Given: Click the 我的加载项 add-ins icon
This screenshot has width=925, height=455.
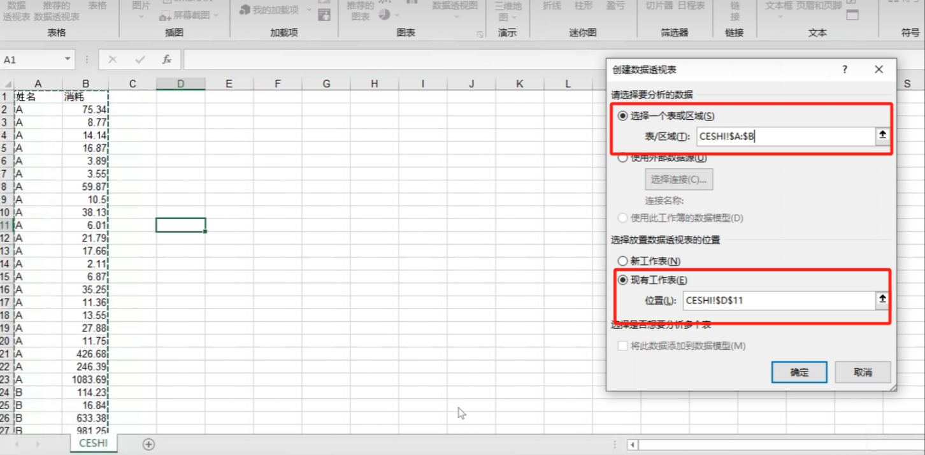Looking at the screenshot, I should click(x=245, y=10).
